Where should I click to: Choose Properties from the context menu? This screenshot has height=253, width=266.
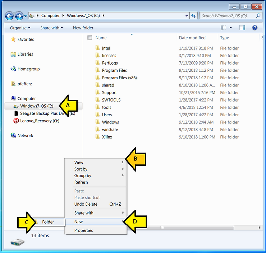[x=96, y=230]
